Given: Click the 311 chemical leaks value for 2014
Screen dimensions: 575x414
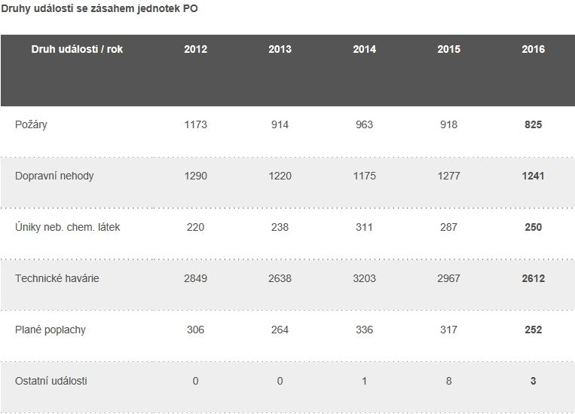Looking at the screenshot, I should coord(364,227).
